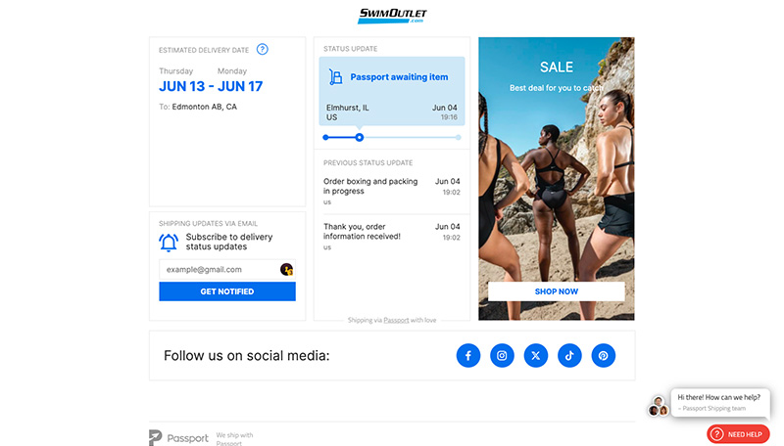Click the PREVIOUS STATUS UPDATE label

click(x=368, y=163)
